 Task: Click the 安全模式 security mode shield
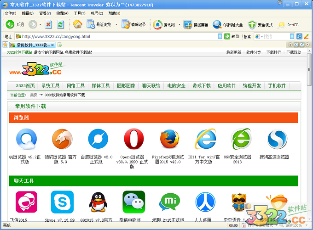[261, 24]
